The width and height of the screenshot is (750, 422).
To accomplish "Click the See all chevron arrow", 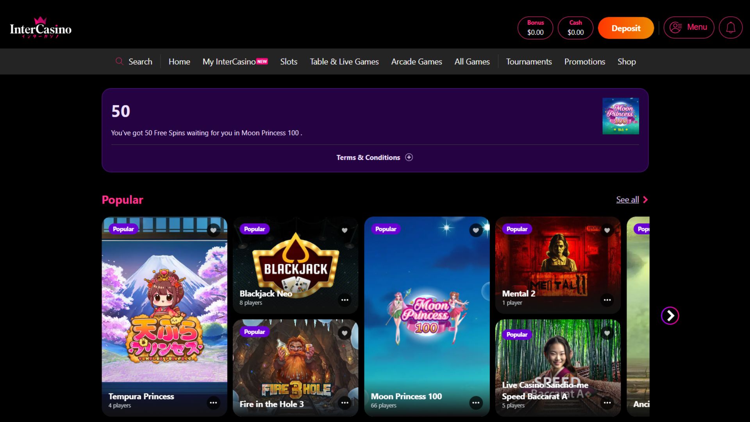I will click(645, 200).
